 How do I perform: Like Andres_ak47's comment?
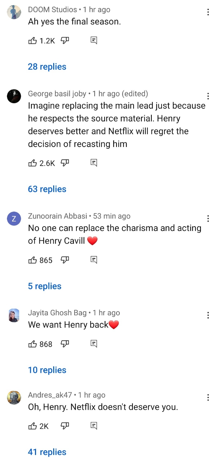tap(33, 426)
